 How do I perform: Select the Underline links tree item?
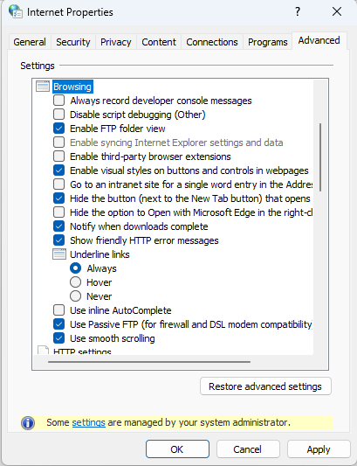(x=100, y=254)
